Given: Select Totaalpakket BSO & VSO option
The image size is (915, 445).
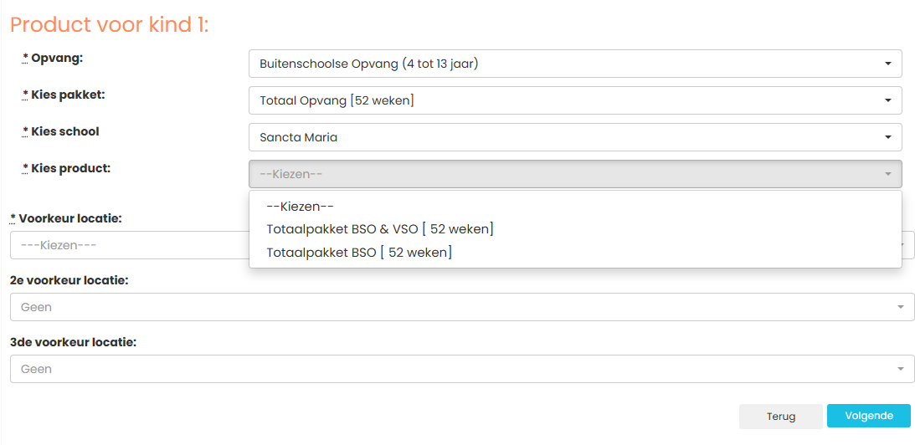Looking at the screenshot, I should pyautogui.click(x=380, y=229).
